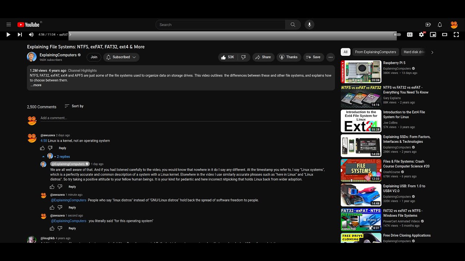
Task: Open ExplainingComputers channel avatar under video title
Action: (x=32, y=57)
